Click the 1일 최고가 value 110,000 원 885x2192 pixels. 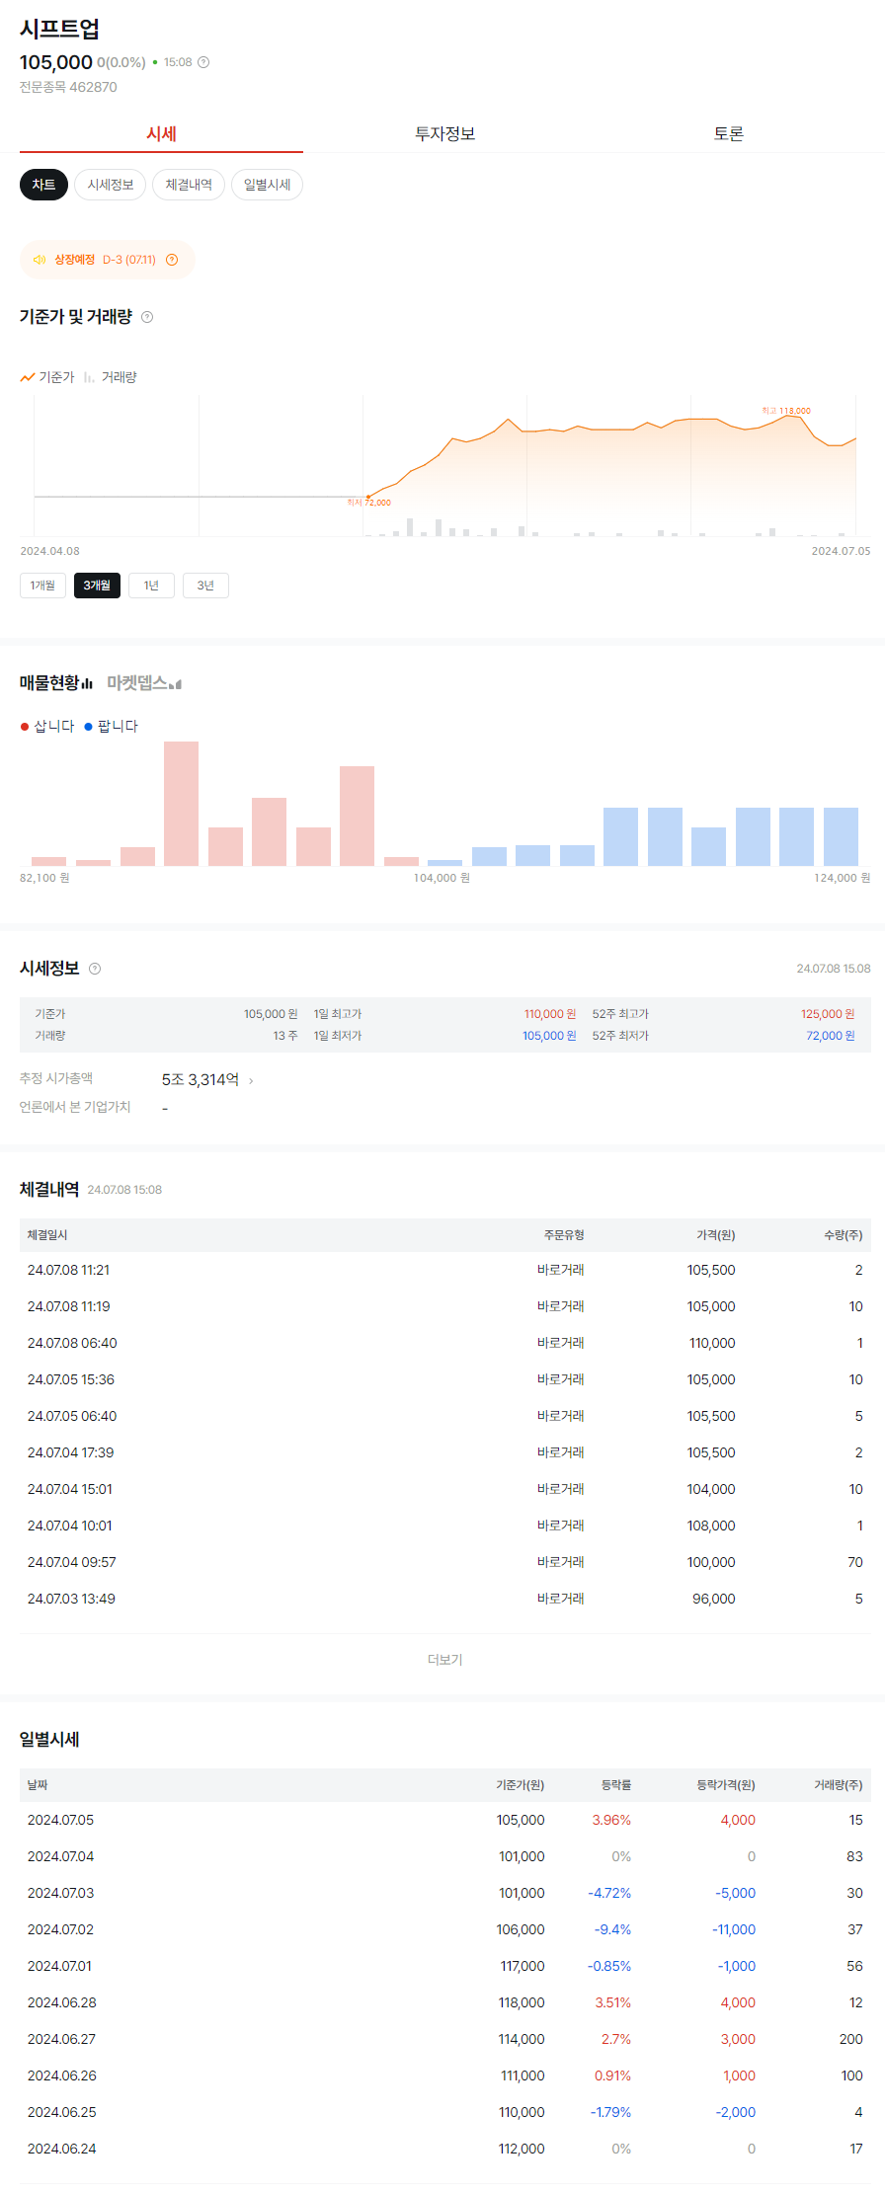coord(550,1014)
